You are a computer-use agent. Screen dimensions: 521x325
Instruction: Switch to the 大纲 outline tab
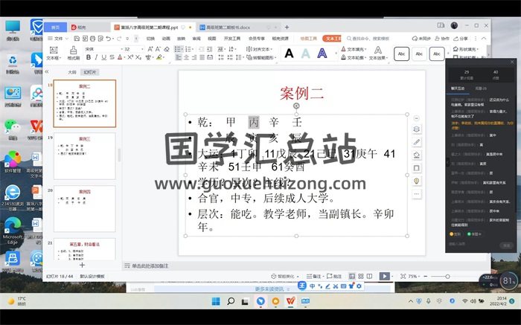click(72, 72)
